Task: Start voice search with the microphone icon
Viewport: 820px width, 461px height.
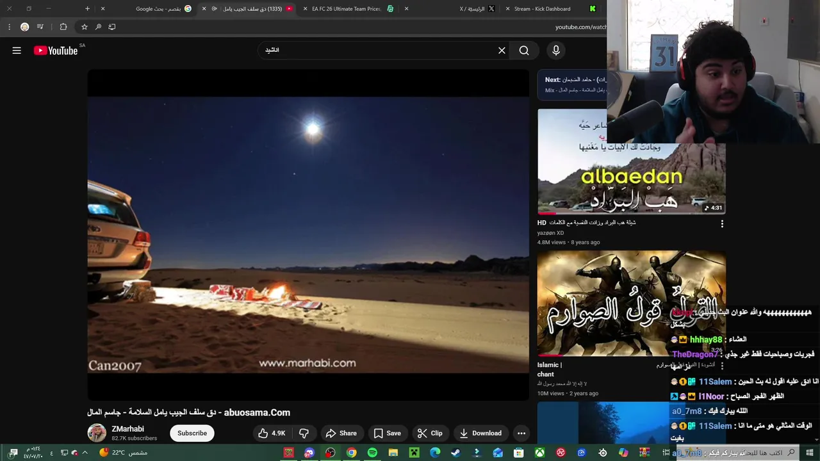Action: pos(556,51)
